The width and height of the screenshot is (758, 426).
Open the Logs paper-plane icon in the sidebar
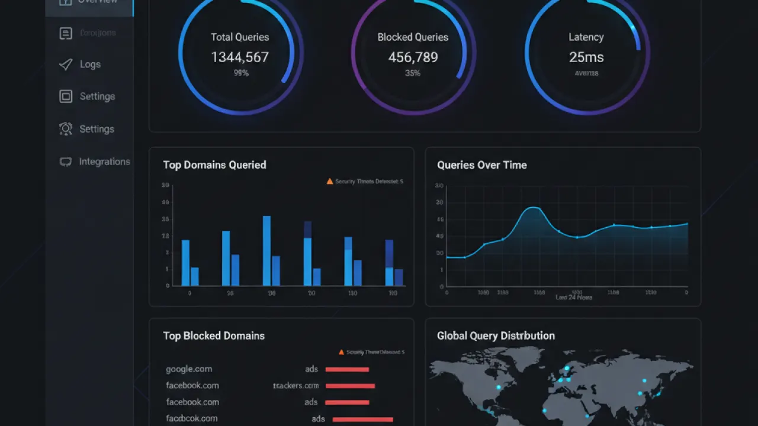pyautogui.click(x=66, y=64)
